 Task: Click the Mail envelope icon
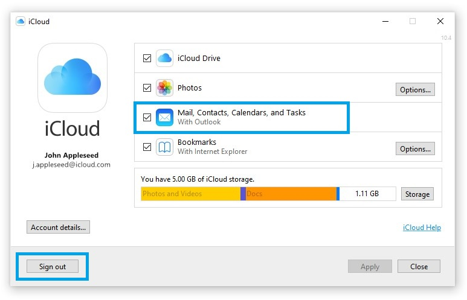pyautogui.click(x=164, y=117)
